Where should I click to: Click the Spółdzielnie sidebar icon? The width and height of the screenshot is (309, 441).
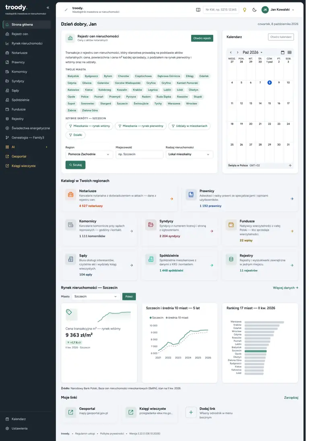click(7, 100)
